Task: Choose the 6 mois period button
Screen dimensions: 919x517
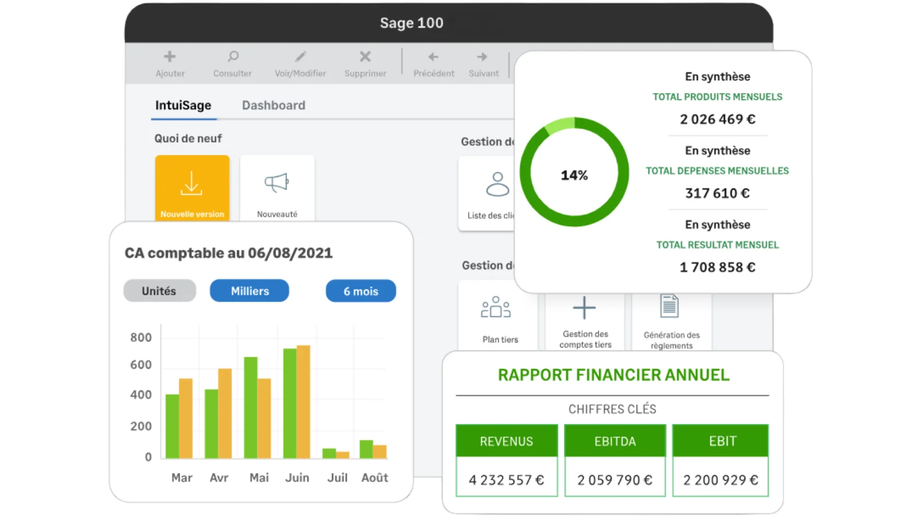Action: point(361,291)
